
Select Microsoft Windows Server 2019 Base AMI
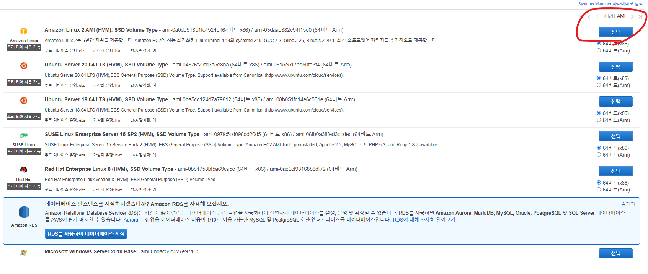pos(615,253)
